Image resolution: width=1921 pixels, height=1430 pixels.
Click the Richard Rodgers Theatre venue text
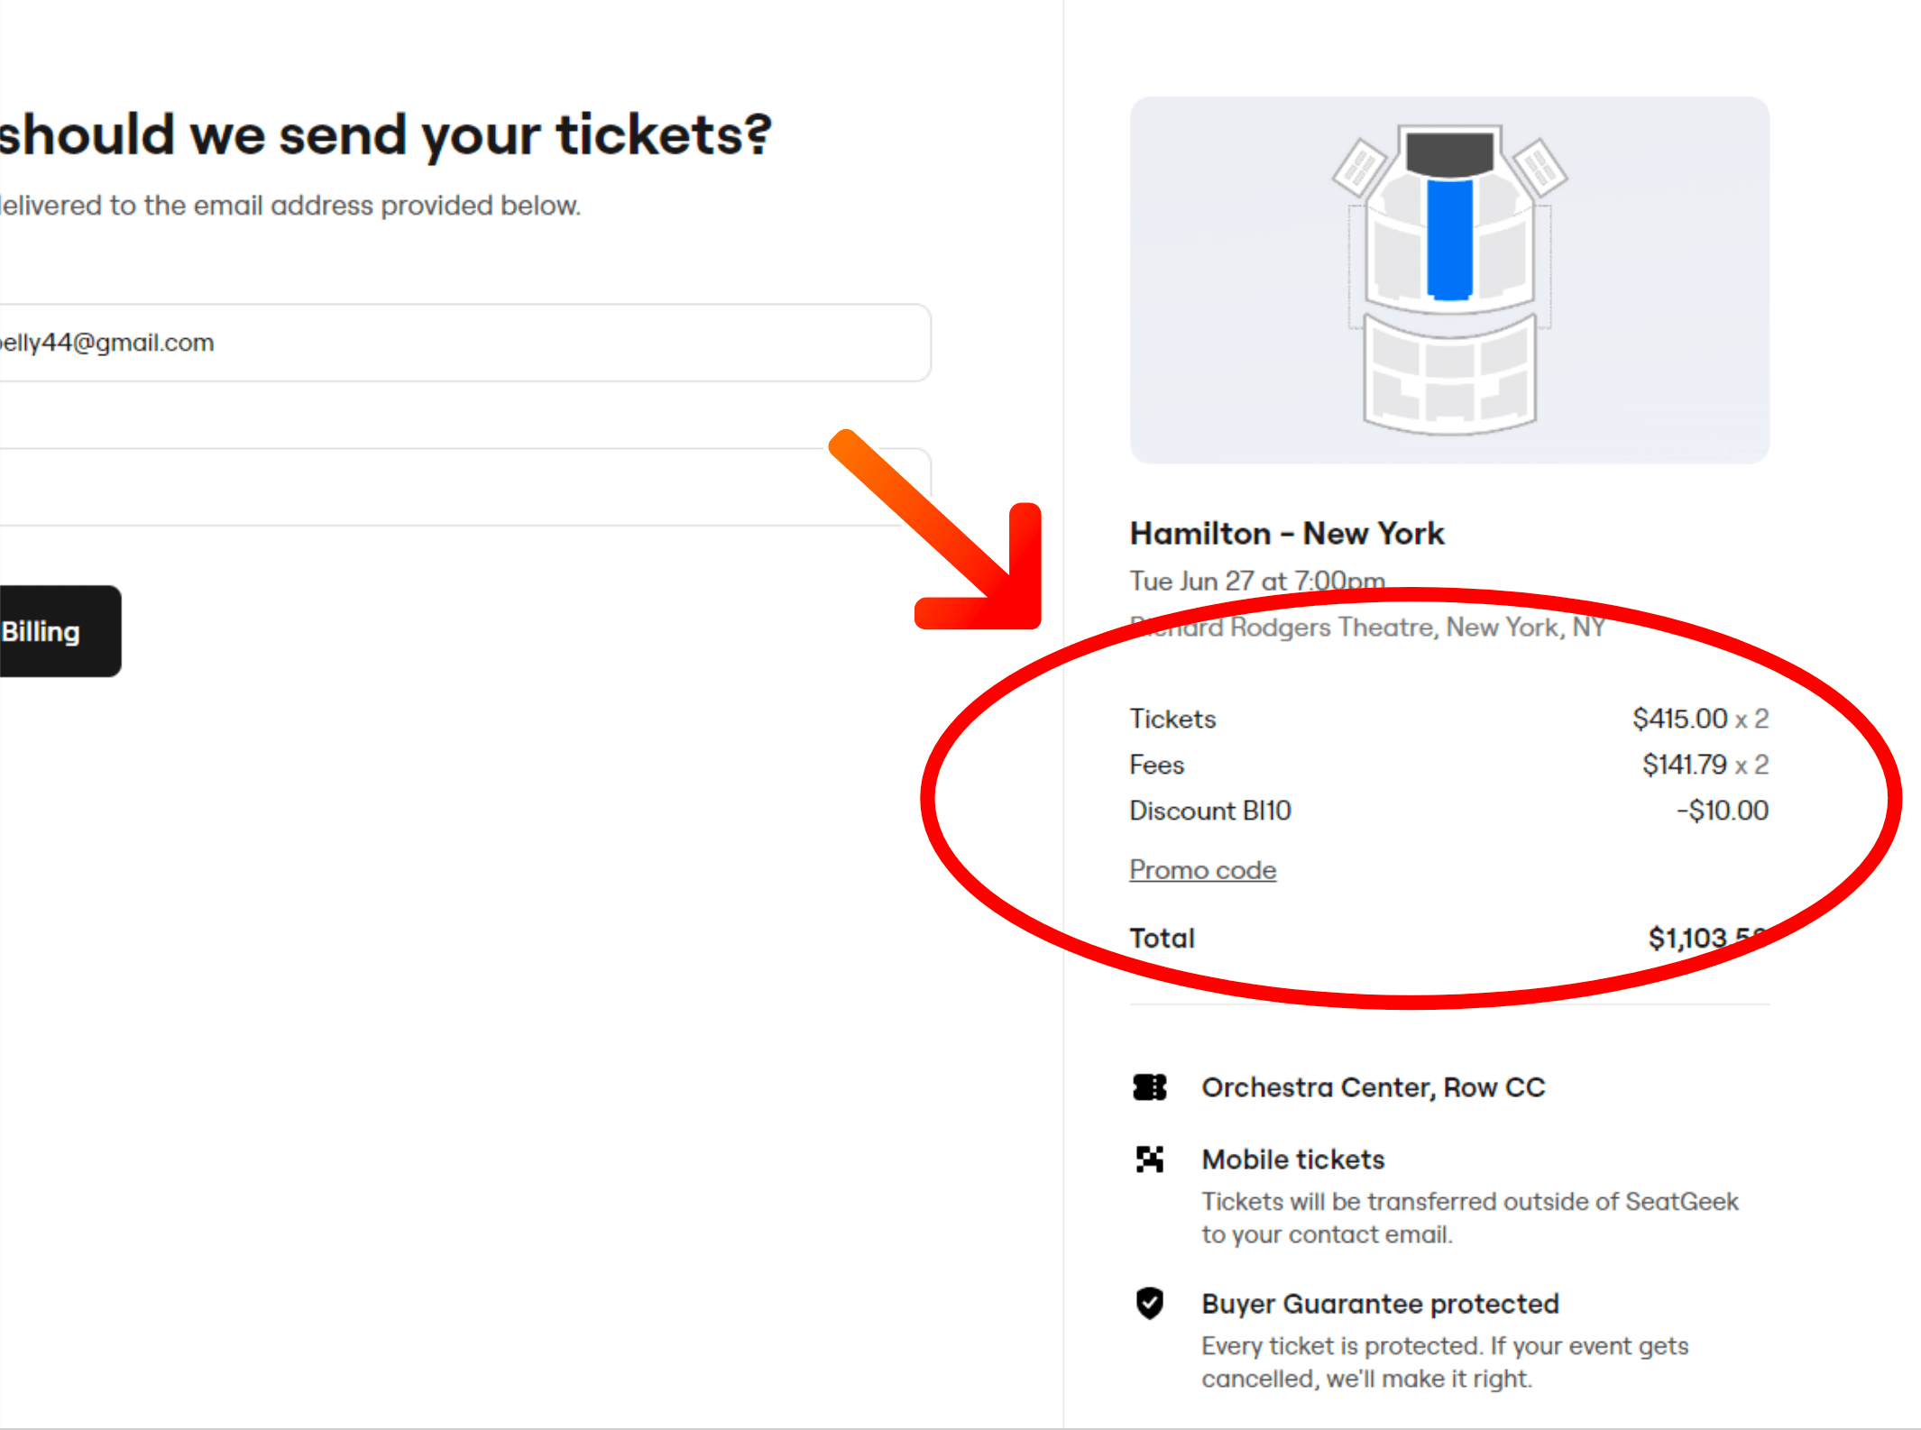(x=1366, y=627)
